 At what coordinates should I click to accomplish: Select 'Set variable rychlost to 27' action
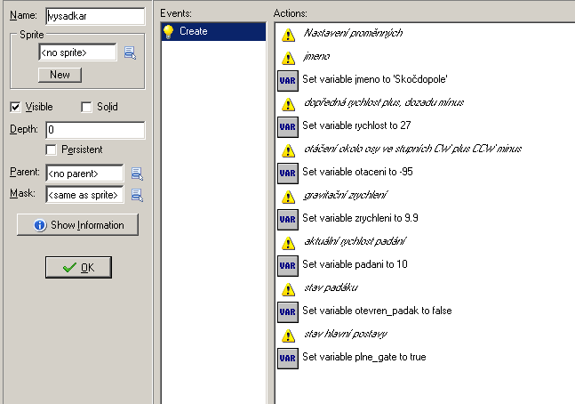point(356,125)
